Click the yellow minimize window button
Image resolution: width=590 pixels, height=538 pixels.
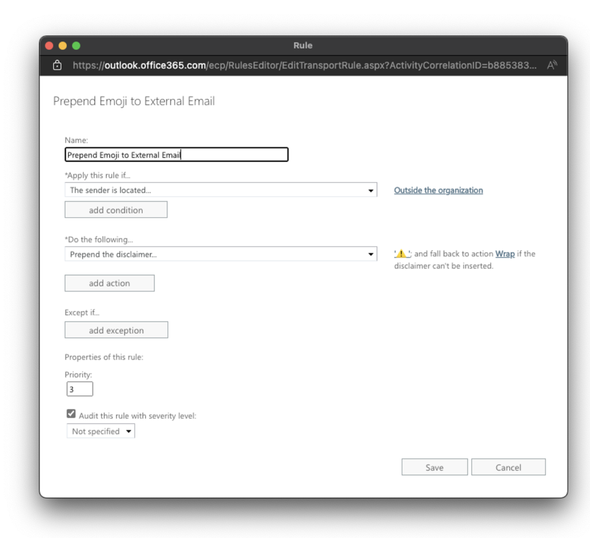click(62, 46)
